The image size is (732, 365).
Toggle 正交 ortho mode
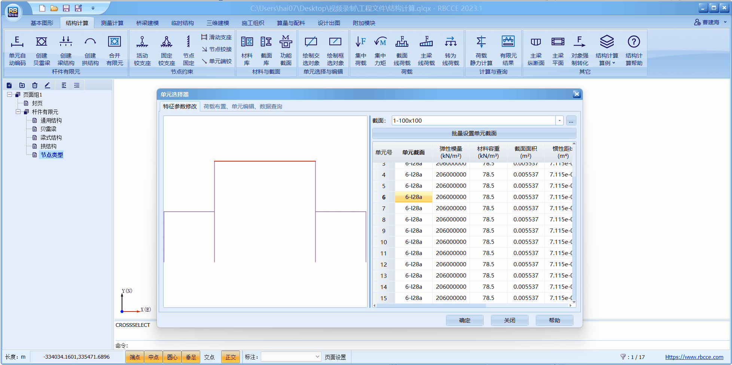point(231,357)
